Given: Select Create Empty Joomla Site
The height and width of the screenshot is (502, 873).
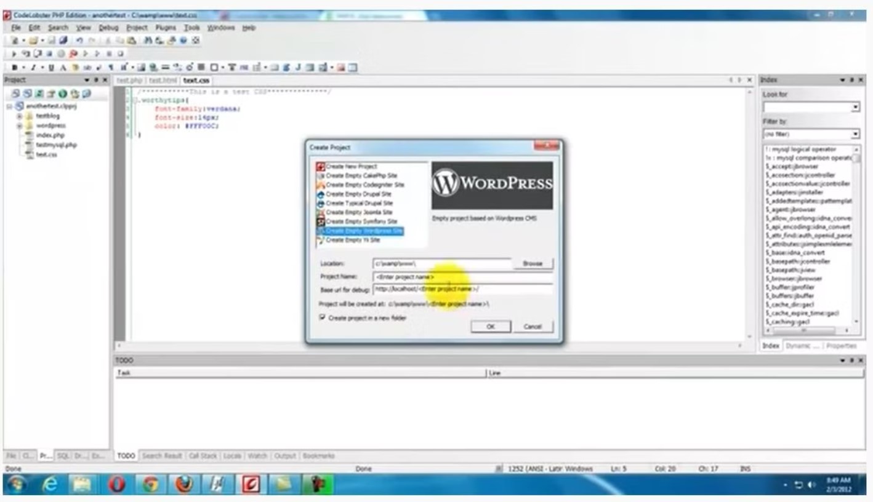Looking at the screenshot, I should pos(359,212).
